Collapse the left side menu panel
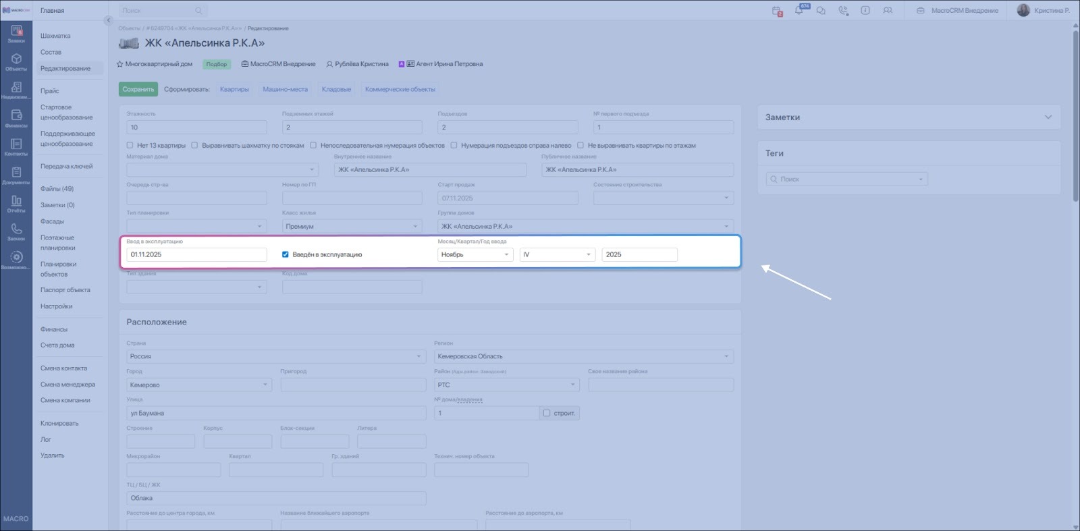The height and width of the screenshot is (531, 1080). pos(108,20)
